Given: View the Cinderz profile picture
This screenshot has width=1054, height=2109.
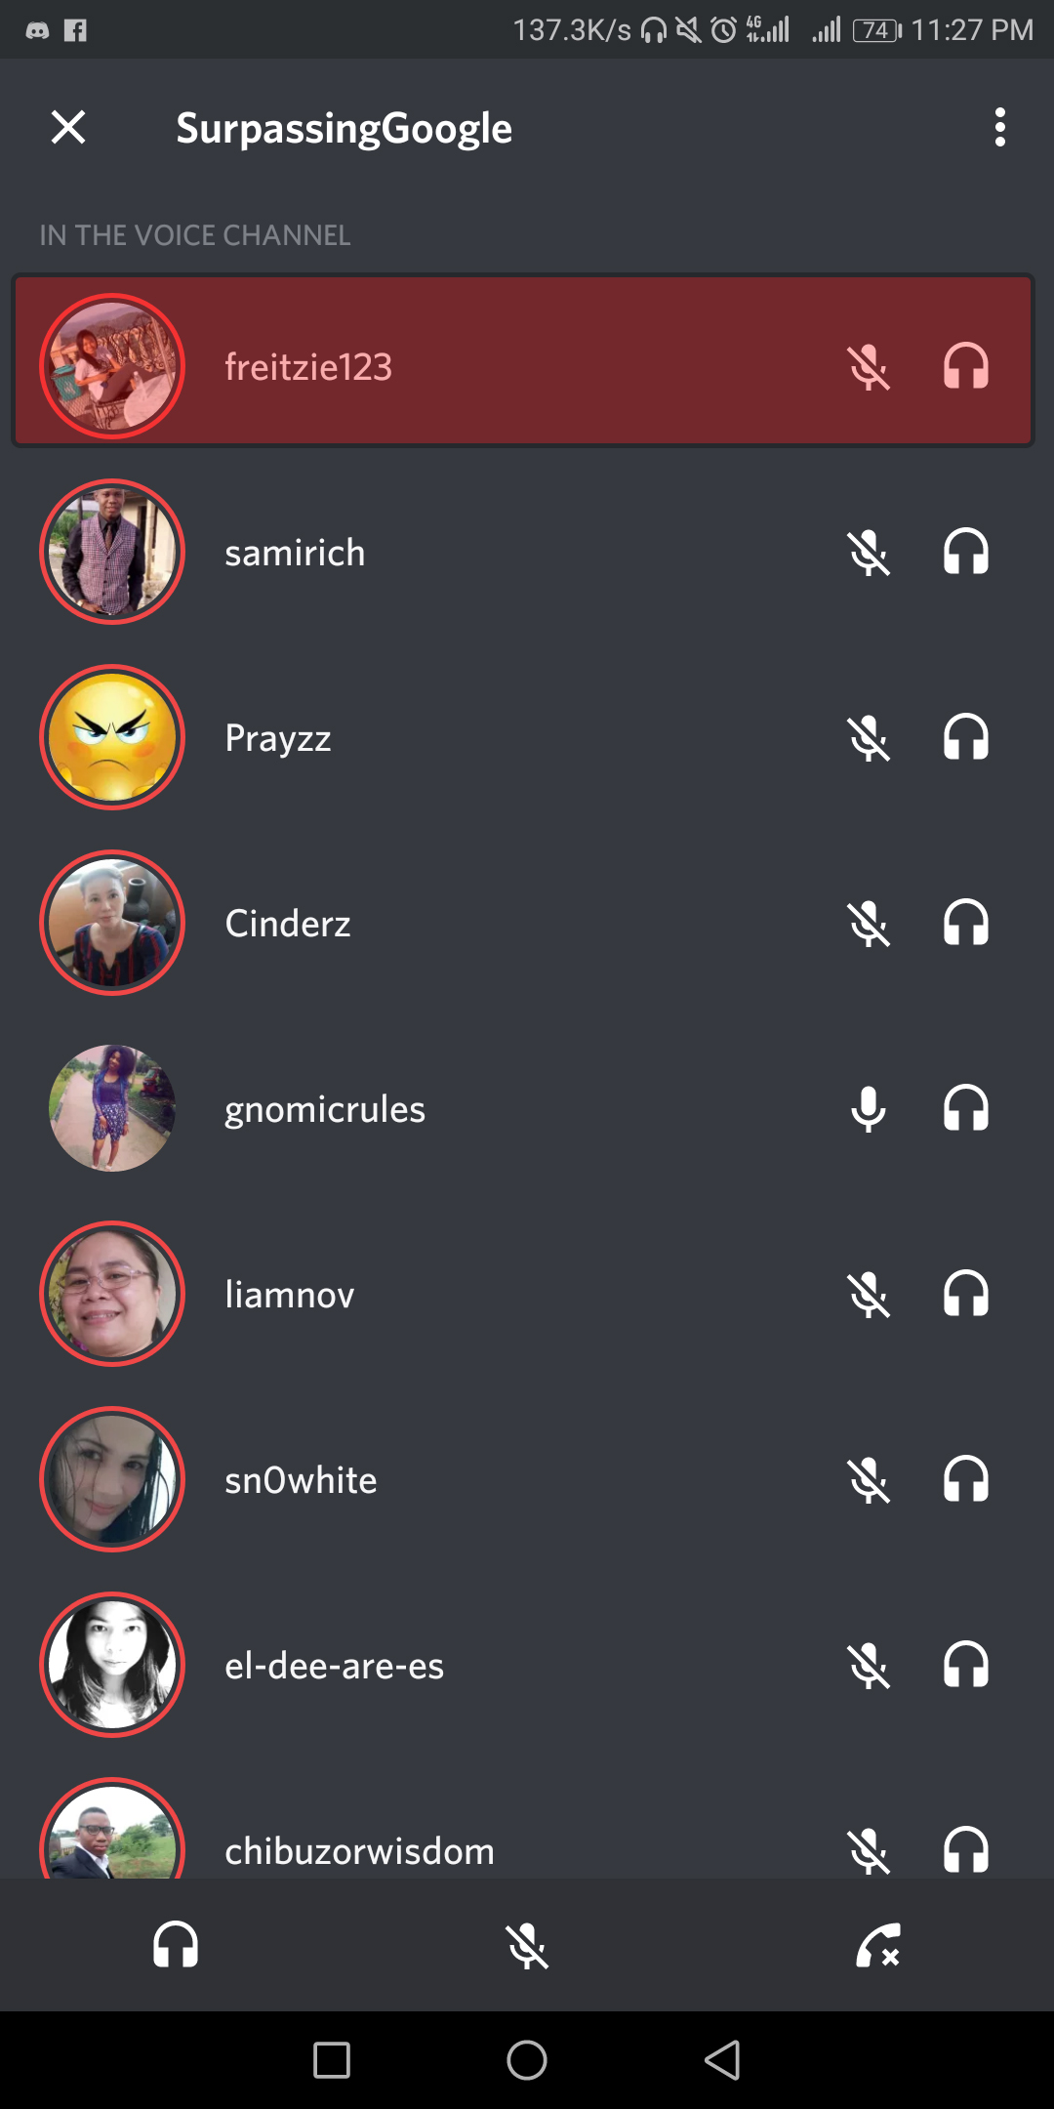Looking at the screenshot, I should (112, 923).
